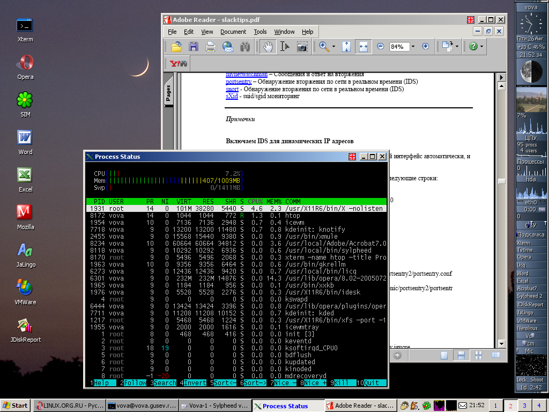Click the mail envelope tray icon
Image resolution: width=549 pixels, height=412 pixels.
click(463, 406)
